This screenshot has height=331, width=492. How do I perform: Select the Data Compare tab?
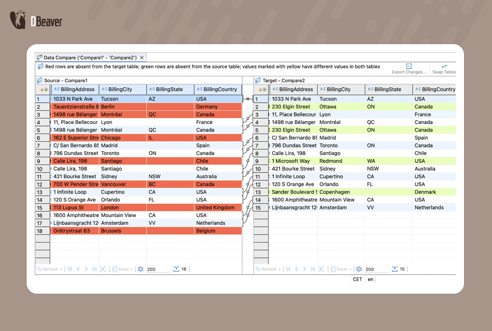(x=90, y=58)
